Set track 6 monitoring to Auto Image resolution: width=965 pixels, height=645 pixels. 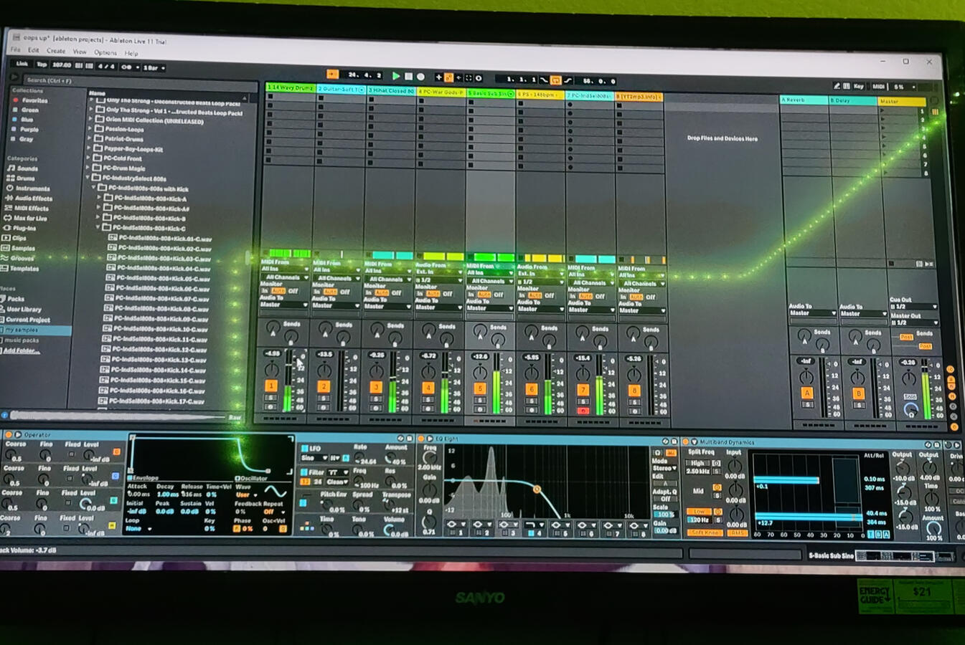click(535, 295)
